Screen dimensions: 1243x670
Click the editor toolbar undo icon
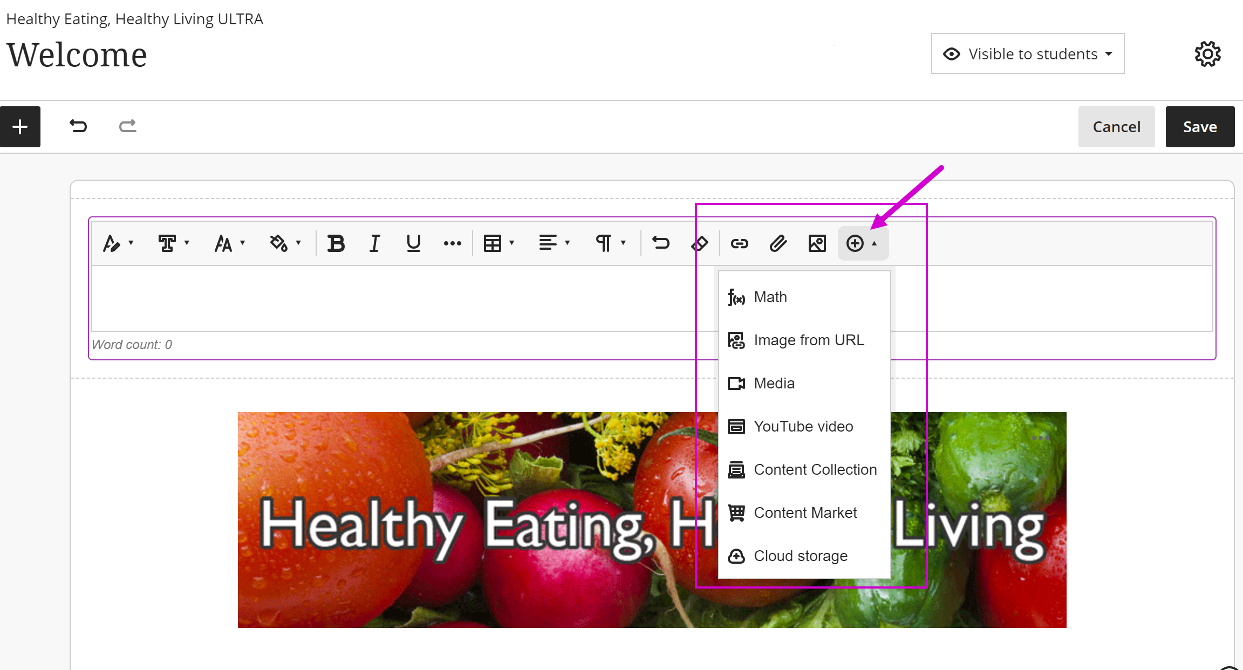tap(660, 243)
